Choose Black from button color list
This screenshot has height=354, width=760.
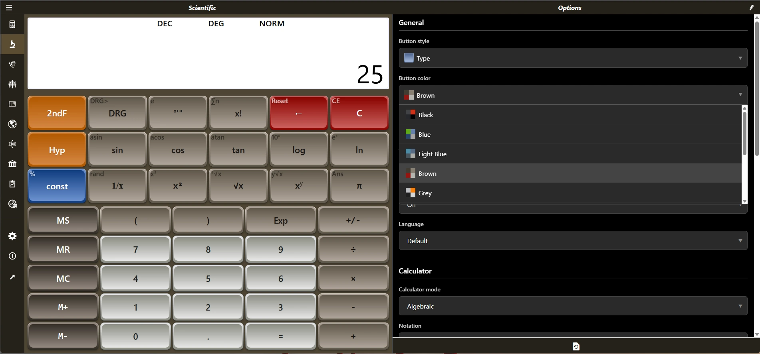(x=570, y=115)
